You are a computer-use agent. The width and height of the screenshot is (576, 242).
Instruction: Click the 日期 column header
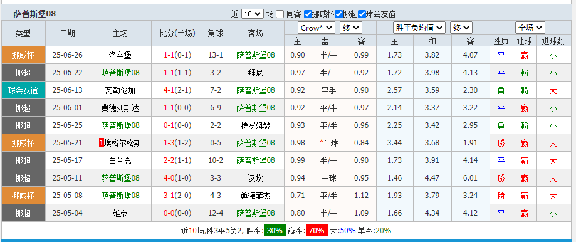(67, 33)
